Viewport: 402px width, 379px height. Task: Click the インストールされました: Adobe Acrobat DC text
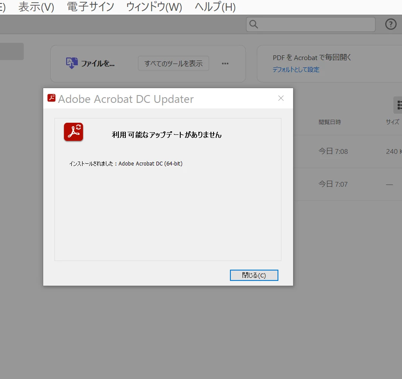[x=126, y=163]
